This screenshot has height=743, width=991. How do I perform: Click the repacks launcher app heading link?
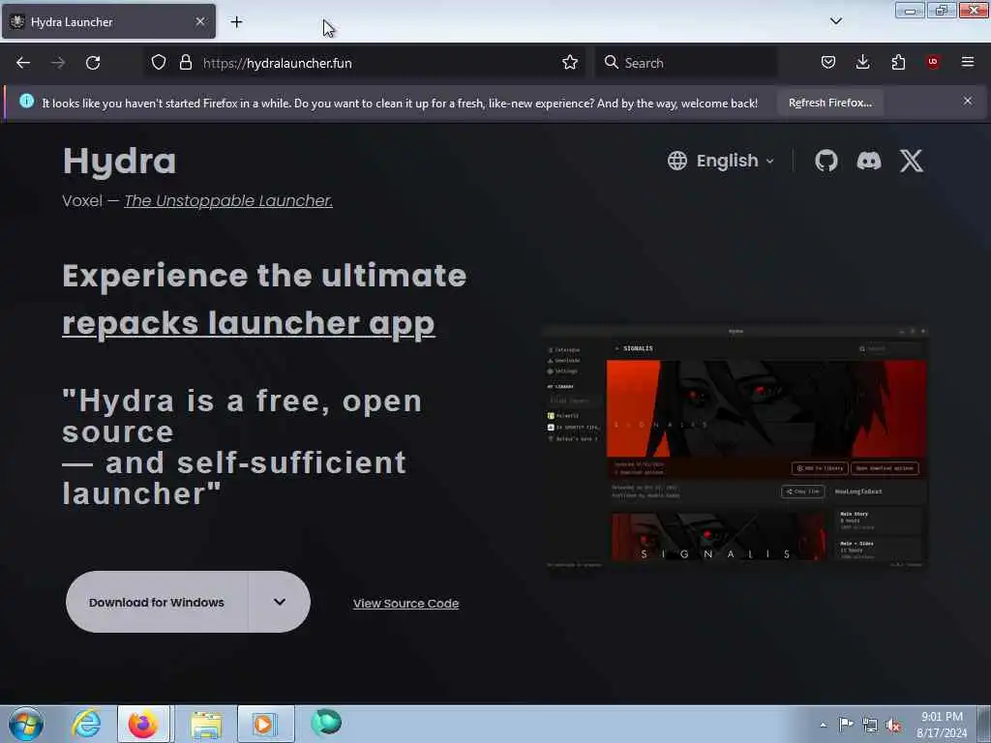[249, 323]
